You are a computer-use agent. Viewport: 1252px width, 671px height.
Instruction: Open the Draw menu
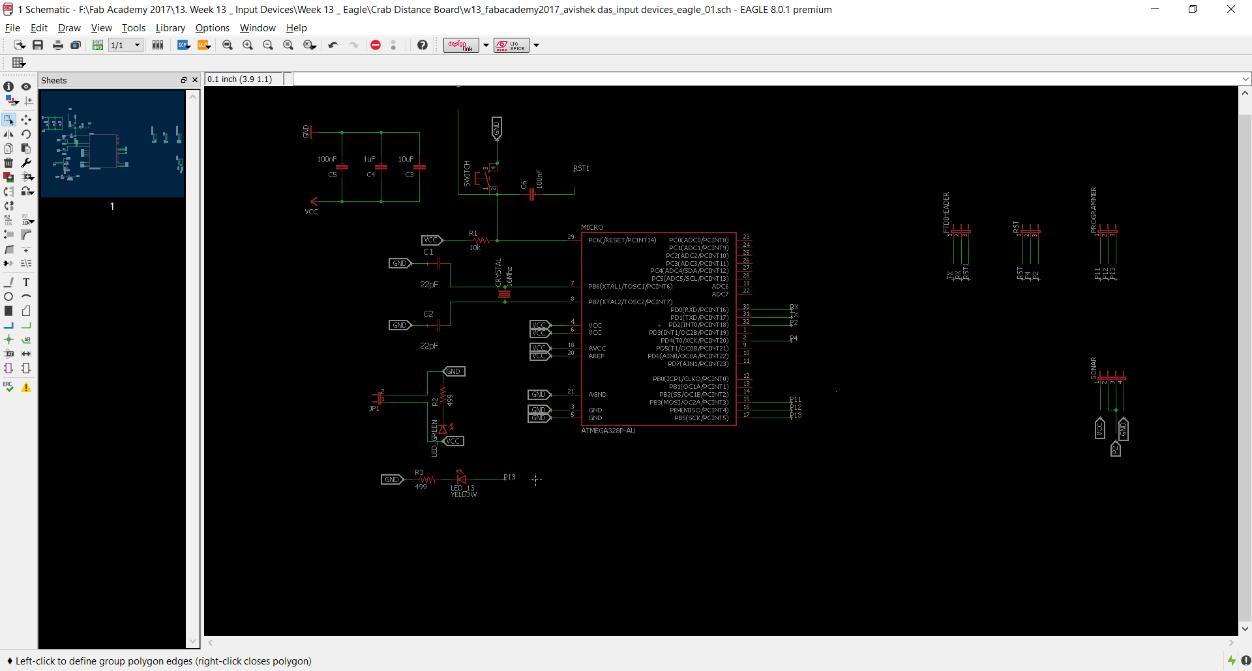click(x=69, y=28)
